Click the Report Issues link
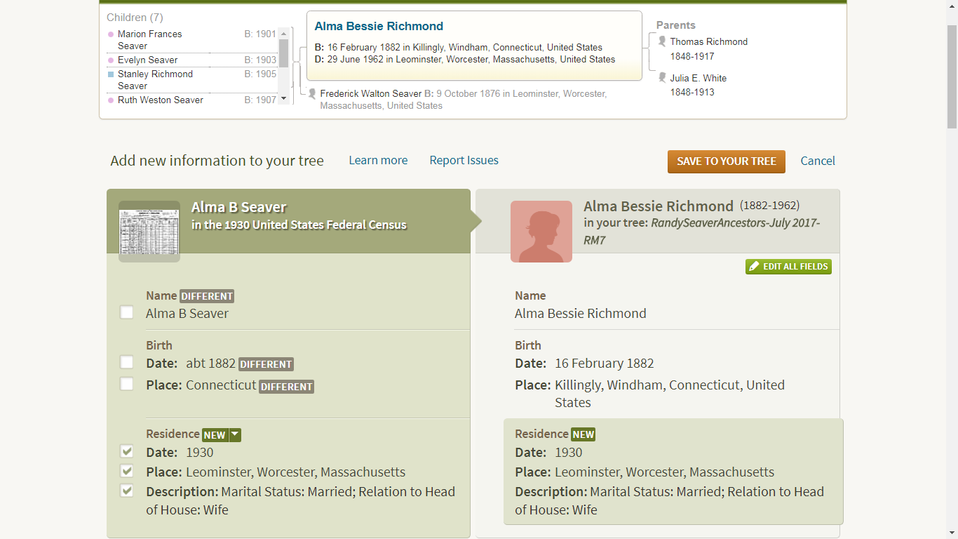958x539 pixels. pyautogui.click(x=464, y=161)
